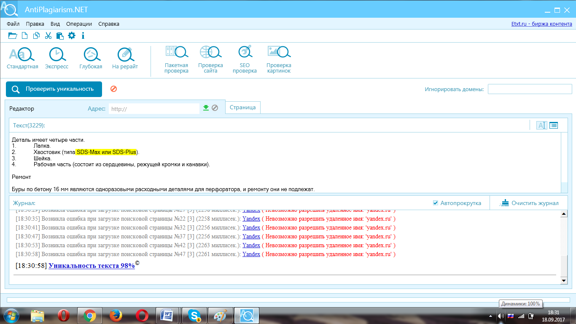Click the red stop-check icon

coord(113,89)
